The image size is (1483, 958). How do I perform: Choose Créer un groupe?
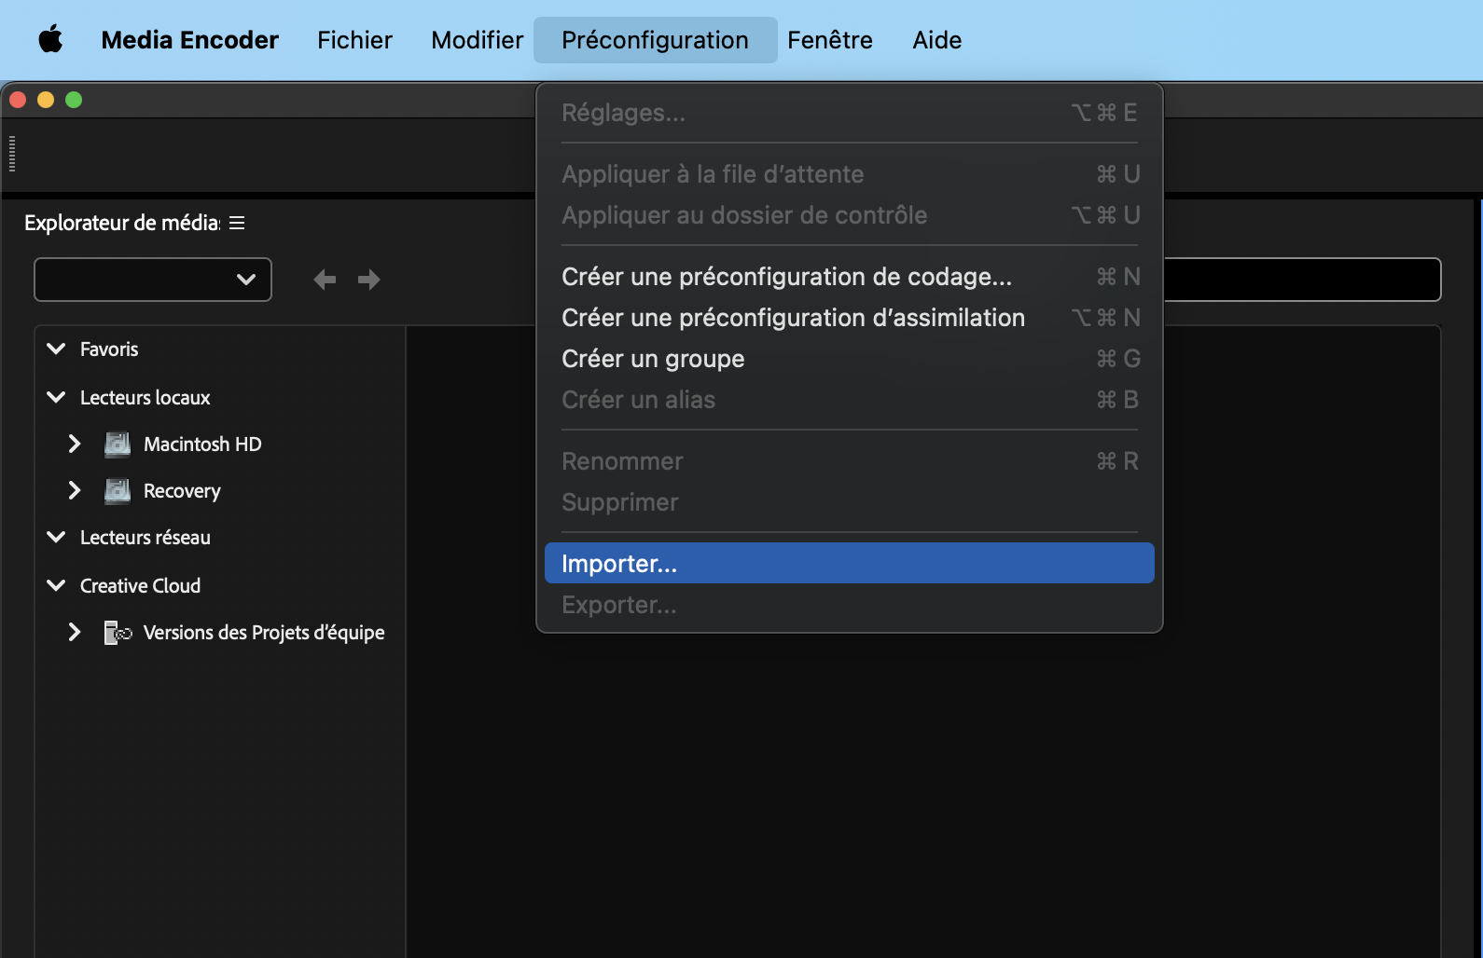(849, 359)
